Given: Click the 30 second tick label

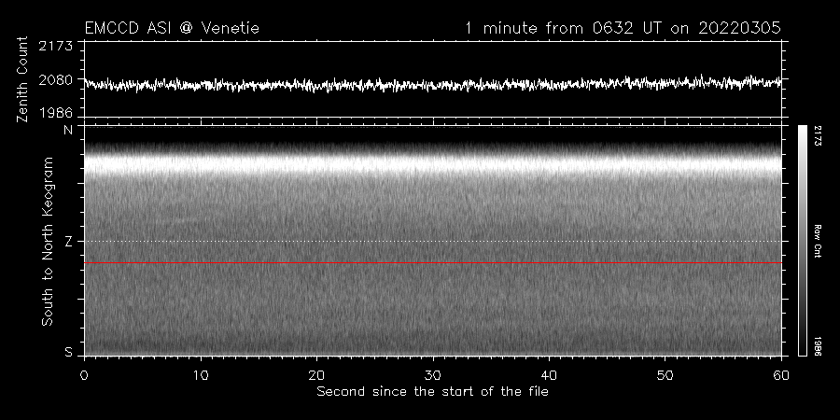Looking at the screenshot, I should [433, 375].
